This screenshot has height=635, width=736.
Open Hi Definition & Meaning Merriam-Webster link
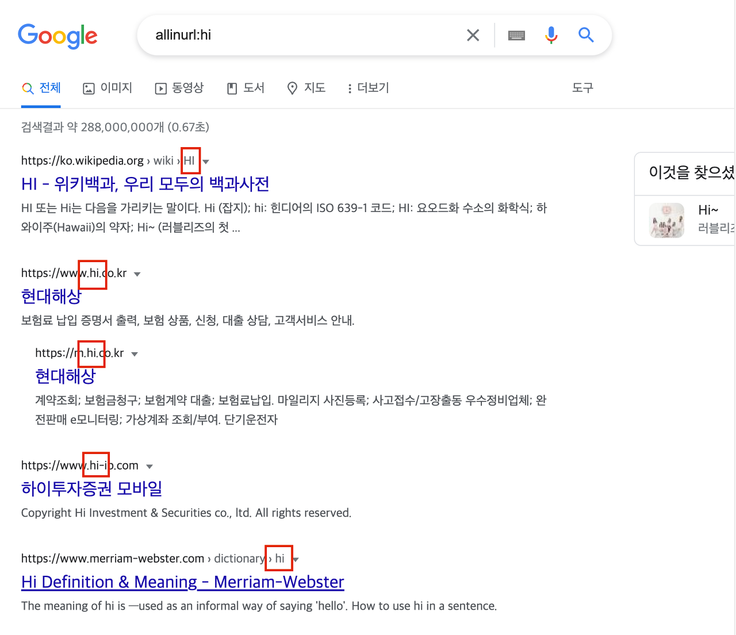183,582
